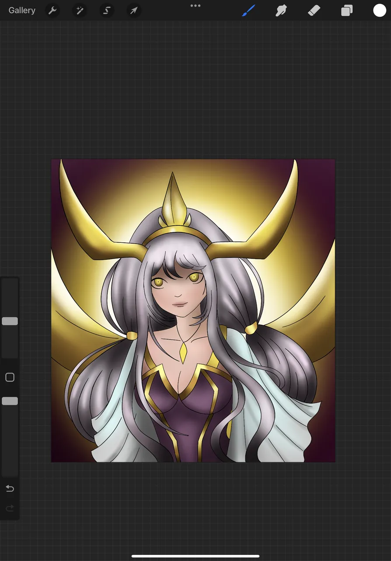Tap the iPad home indicator bar
The width and height of the screenshot is (391, 561).
pyautogui.click(x=195, y=556)
